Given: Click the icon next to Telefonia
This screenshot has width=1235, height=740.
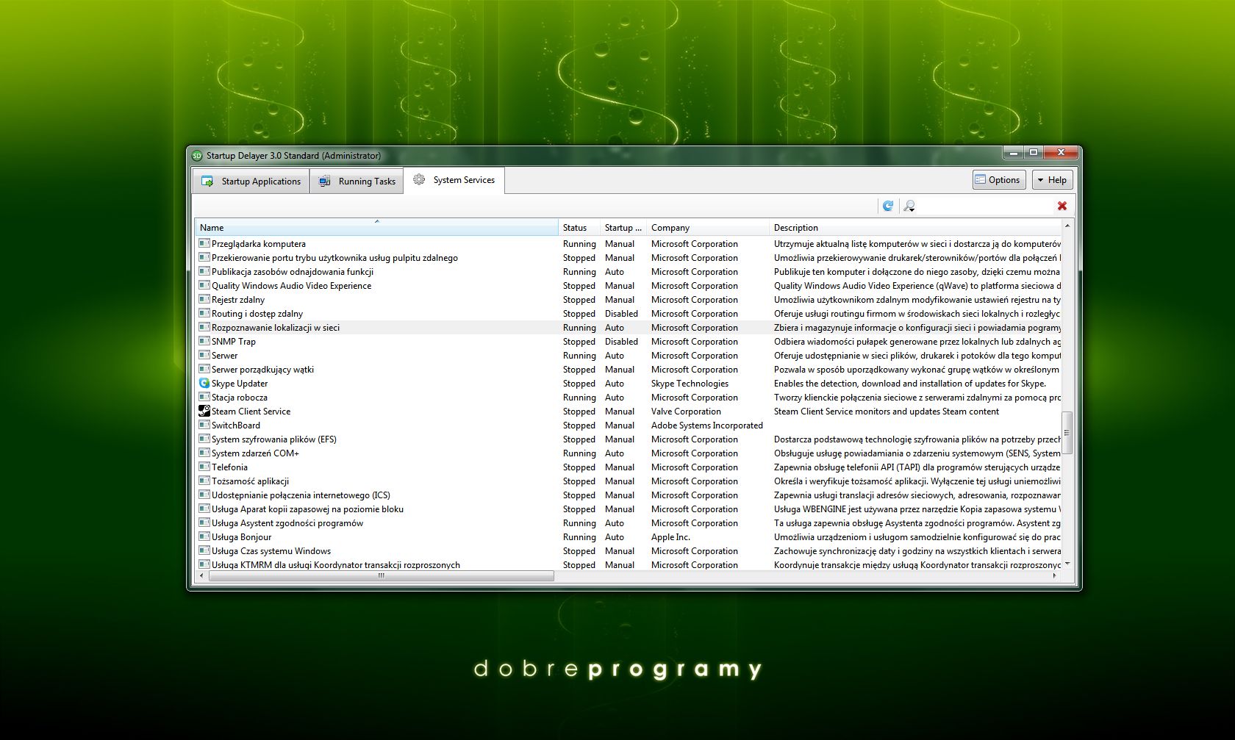Looking at the screenshot, I should click(x=204, y=467).
